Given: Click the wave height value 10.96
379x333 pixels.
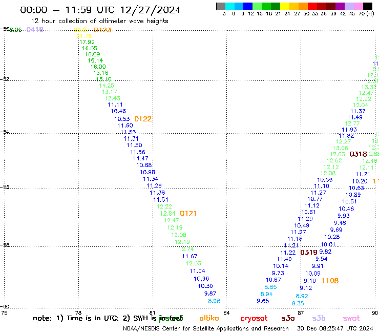Looking at the screenshot, I should (201, 279).
